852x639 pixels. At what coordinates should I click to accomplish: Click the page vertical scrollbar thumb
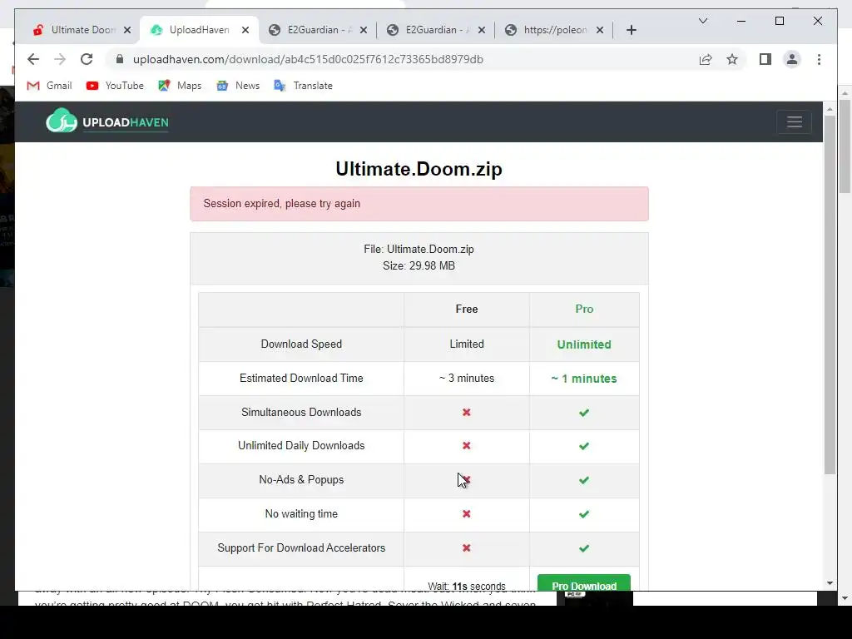(830, 294)
